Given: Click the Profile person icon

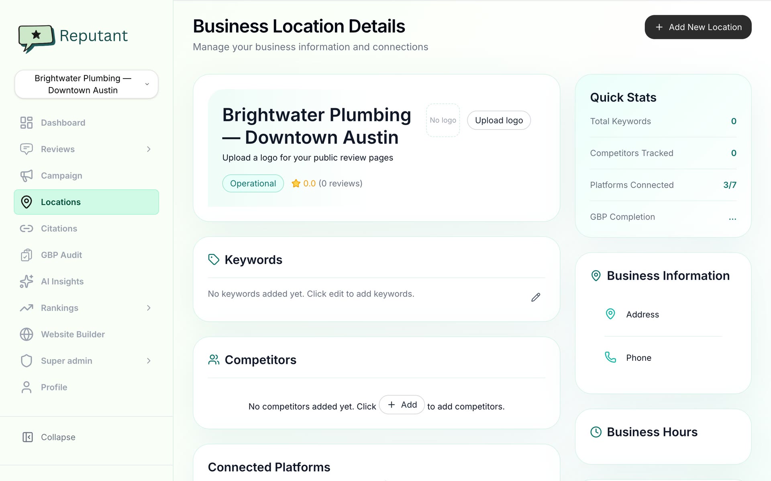Looking at the screenshot, I should click(27, 387).
